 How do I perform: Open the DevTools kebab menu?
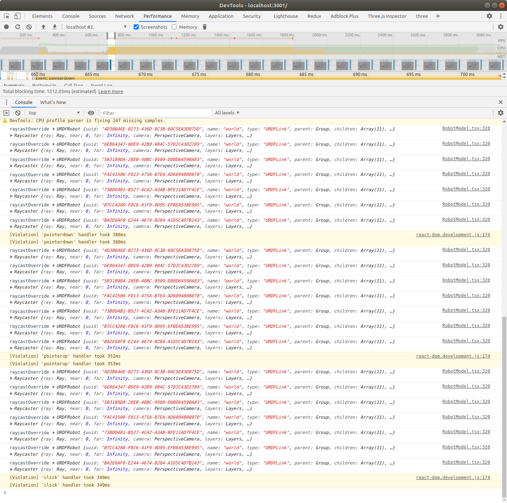[501, 16]
